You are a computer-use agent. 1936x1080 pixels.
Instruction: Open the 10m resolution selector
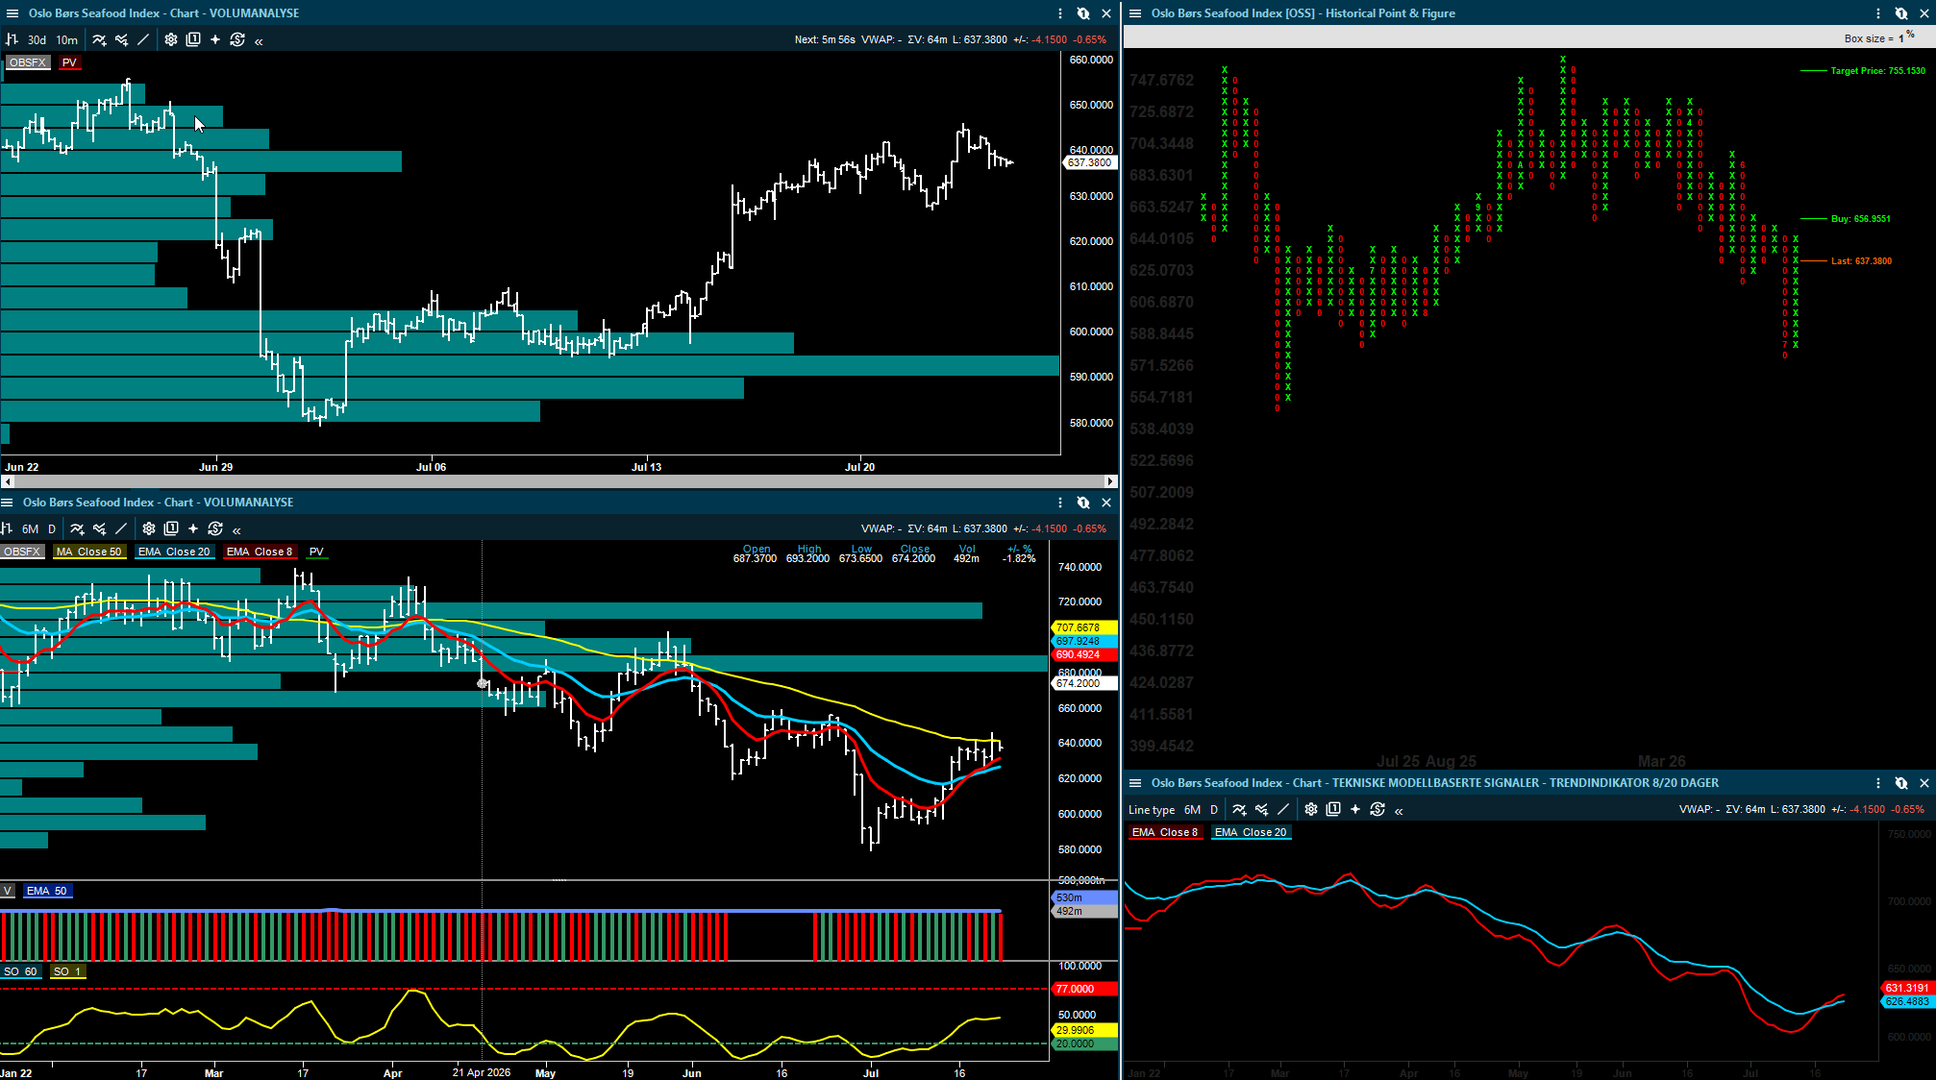coord(66,40)
